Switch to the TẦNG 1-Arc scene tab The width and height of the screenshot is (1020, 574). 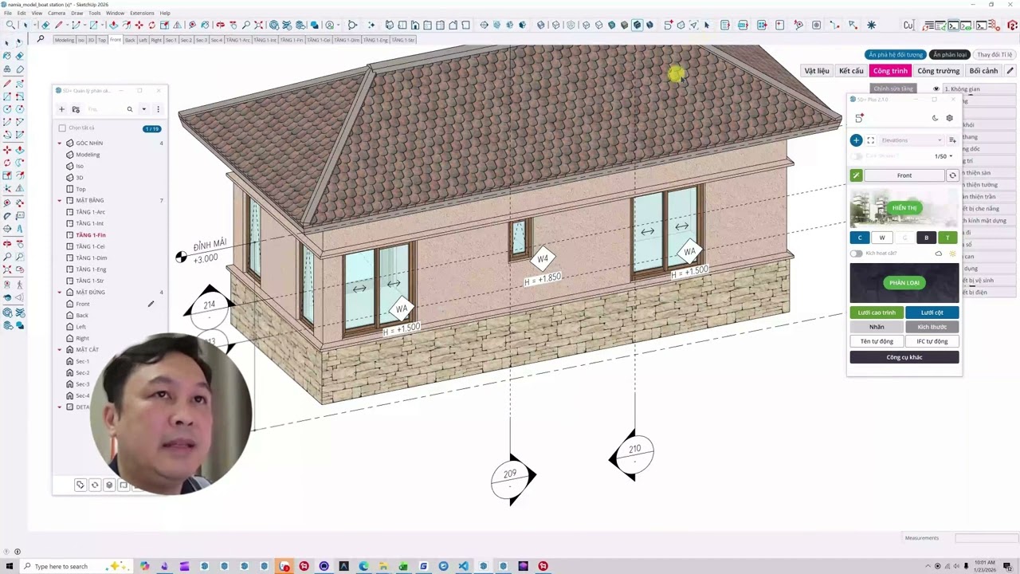[x=237, y=40]
